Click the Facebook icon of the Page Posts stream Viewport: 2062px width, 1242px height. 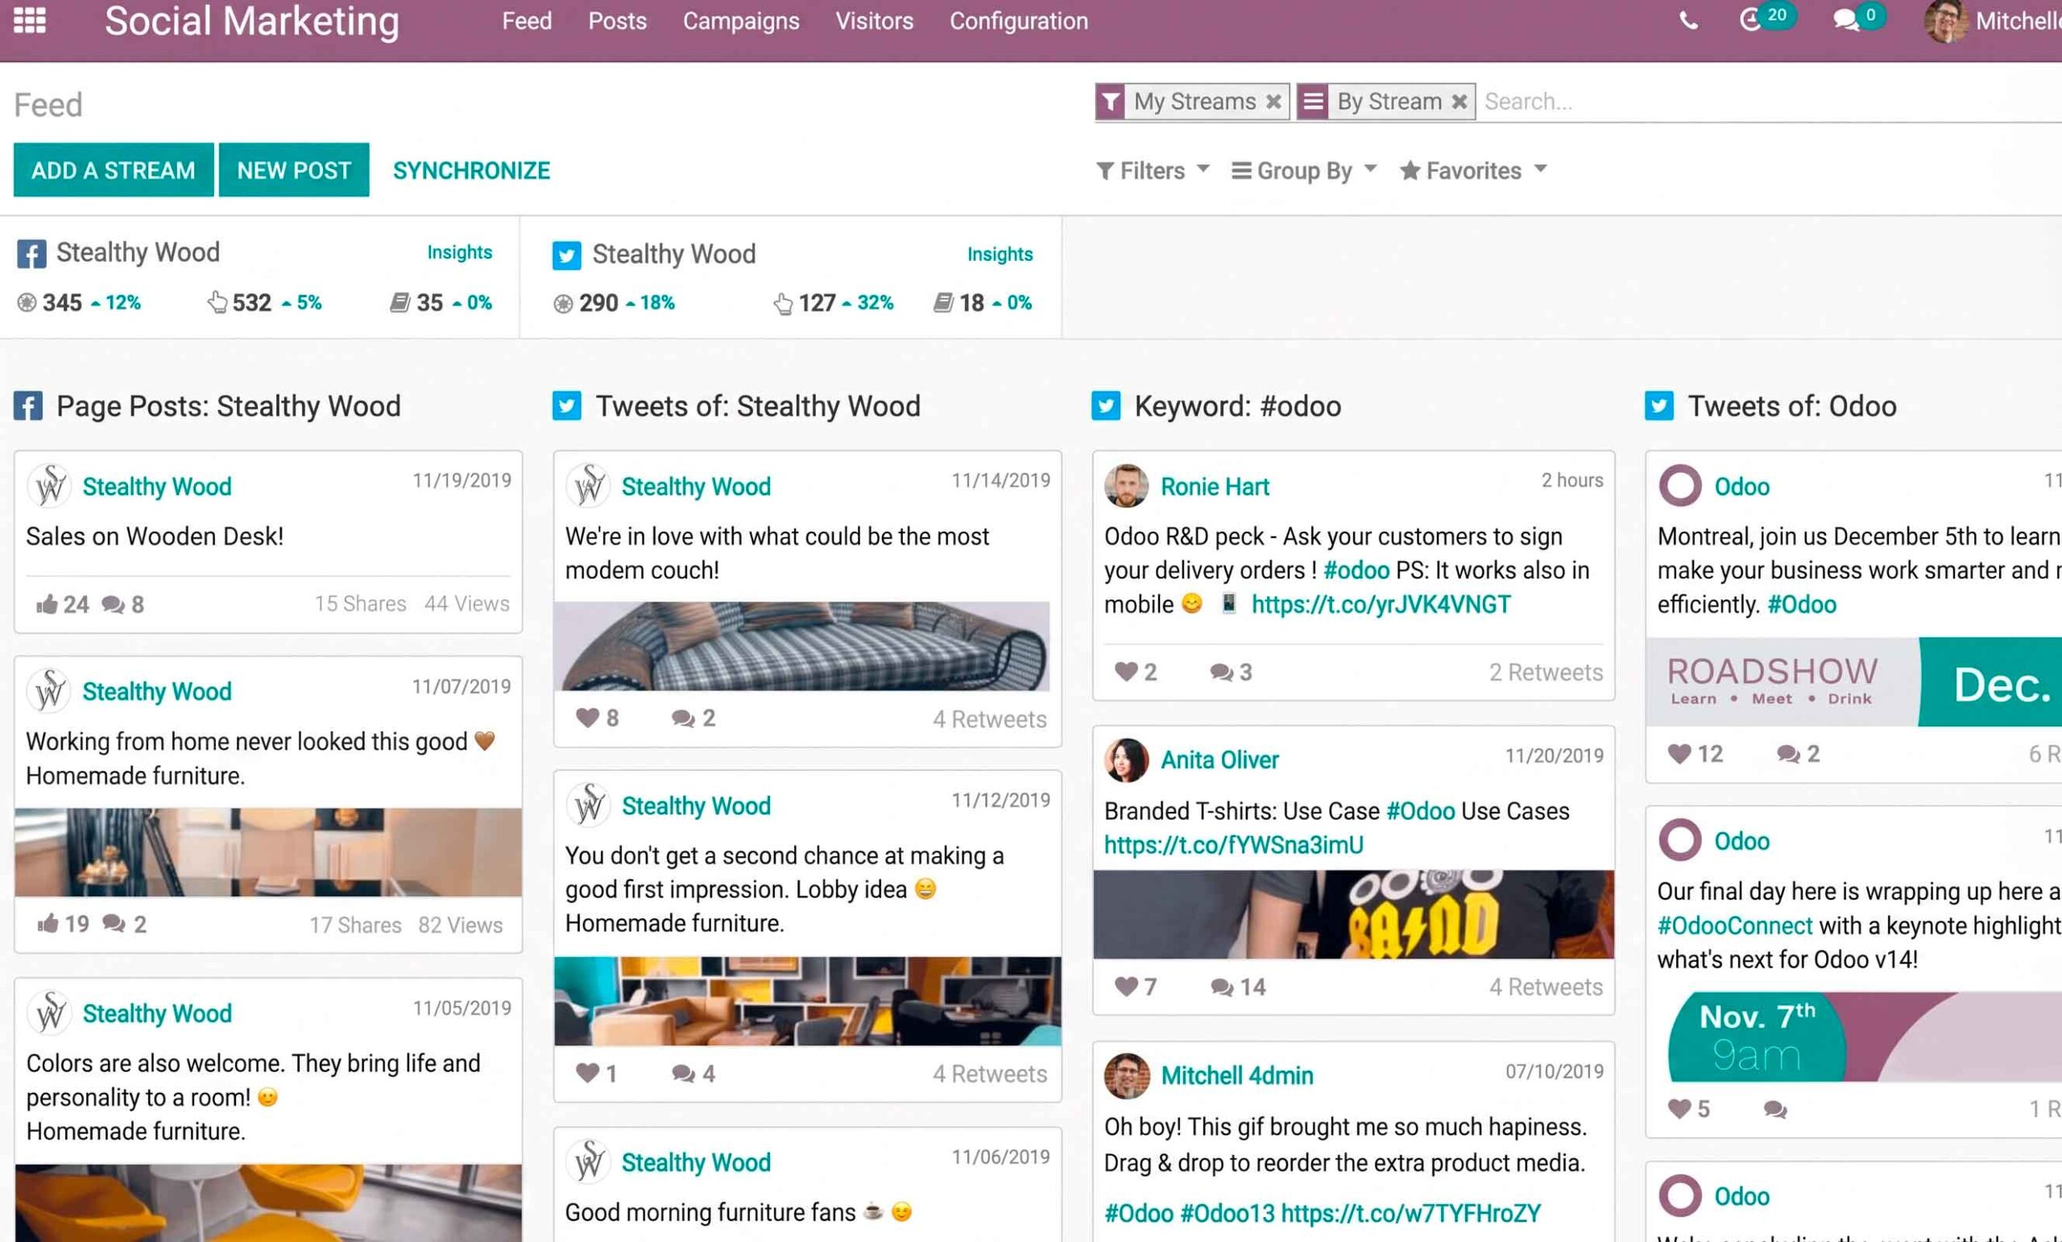click(x=28, y=406)
